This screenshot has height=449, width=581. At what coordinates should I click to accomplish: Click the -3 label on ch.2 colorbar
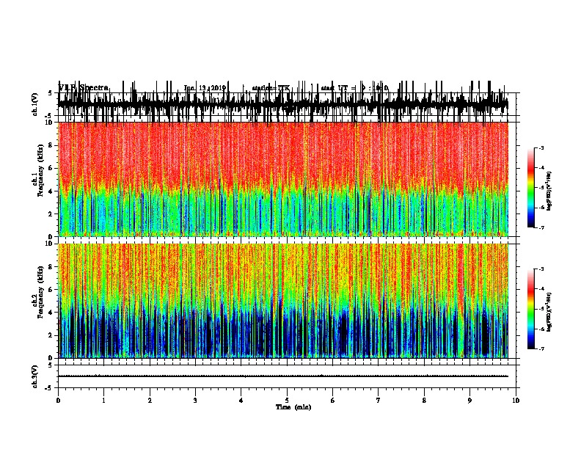pyautogui.click(x=541, y=269)
